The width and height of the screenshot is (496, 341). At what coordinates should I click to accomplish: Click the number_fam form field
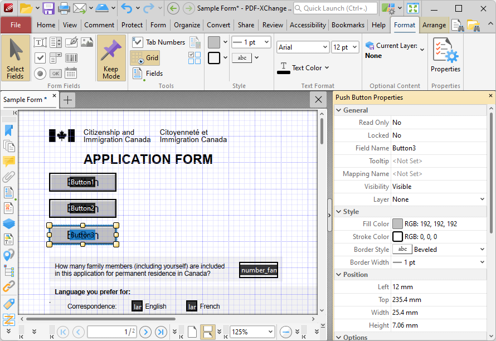pyautogui.click(x=259, y=270)
